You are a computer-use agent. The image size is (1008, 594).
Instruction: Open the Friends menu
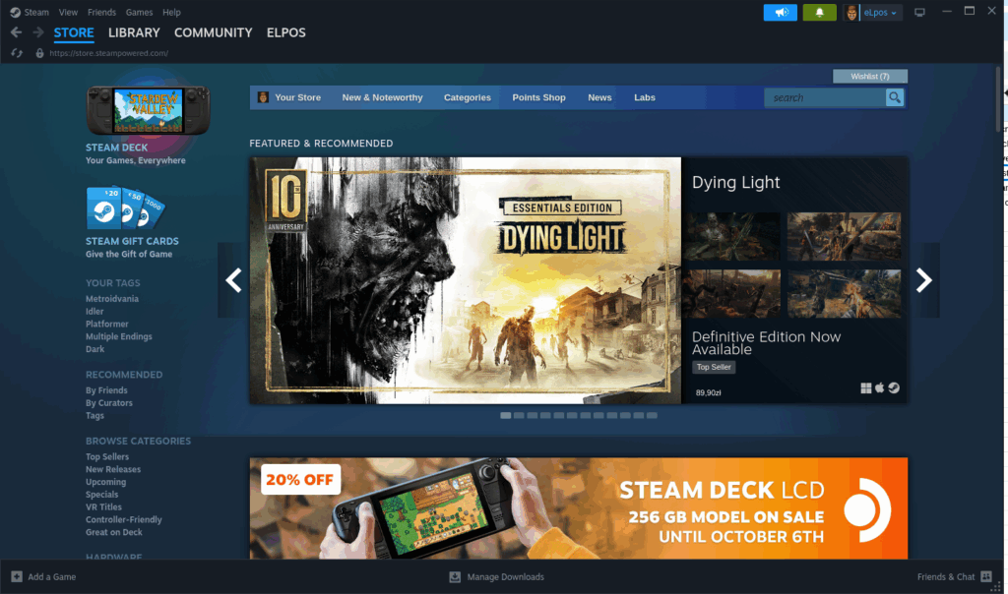(x=101, y=12)
